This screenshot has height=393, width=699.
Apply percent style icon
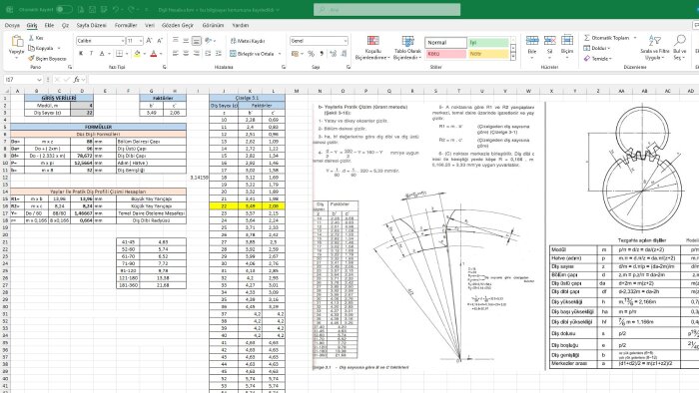(x=311, y=54)
